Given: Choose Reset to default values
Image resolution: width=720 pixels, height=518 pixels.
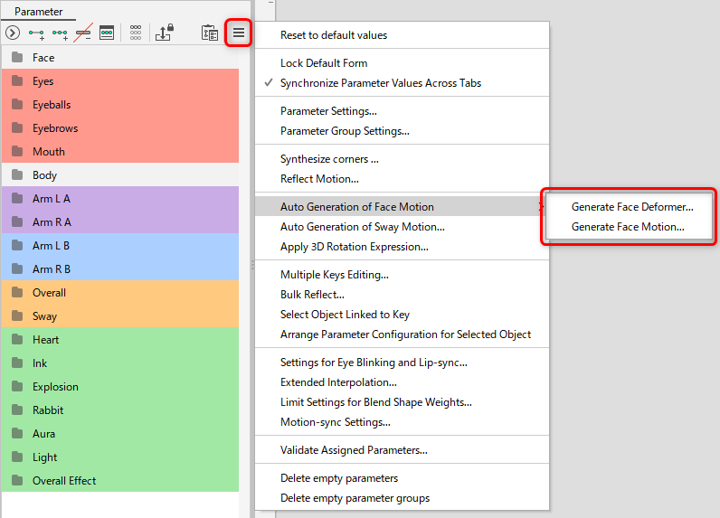Looking at the screenshot, I should click(x=402, y=35).
